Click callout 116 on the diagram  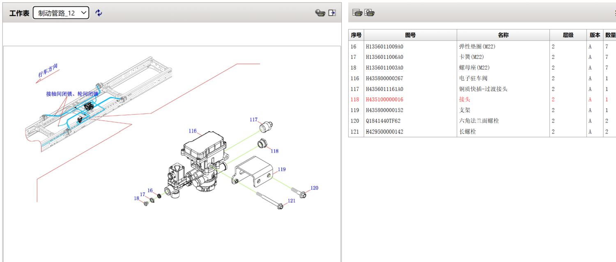193,131
